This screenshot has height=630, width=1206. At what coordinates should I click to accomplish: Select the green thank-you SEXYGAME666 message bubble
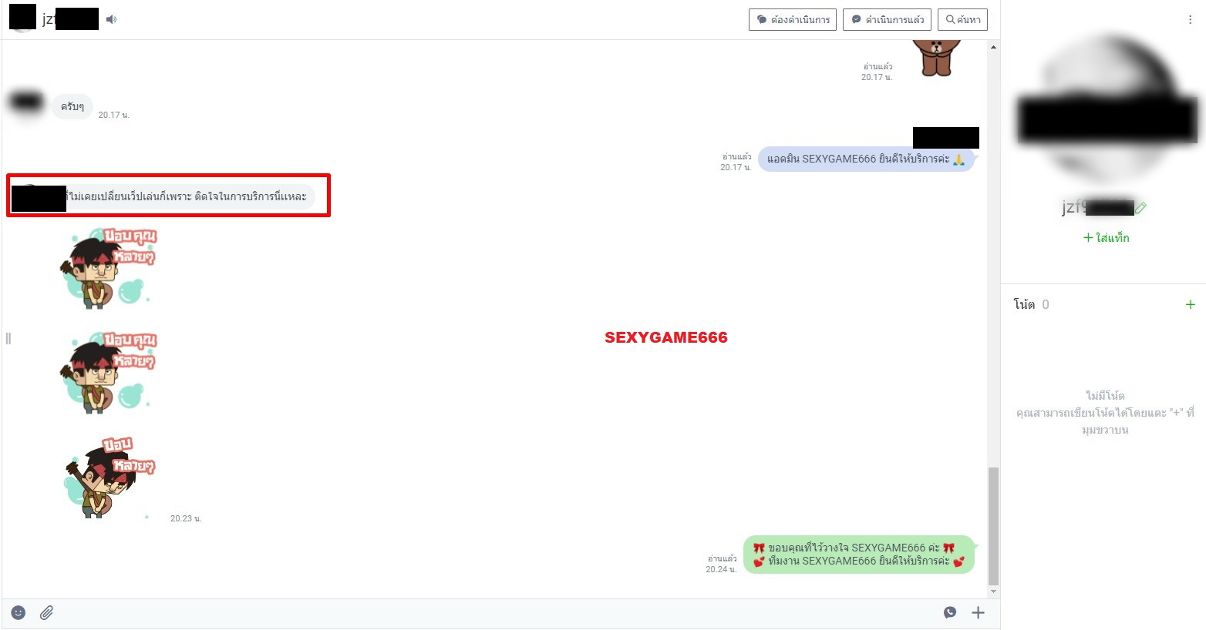click(x=858, y=555)
